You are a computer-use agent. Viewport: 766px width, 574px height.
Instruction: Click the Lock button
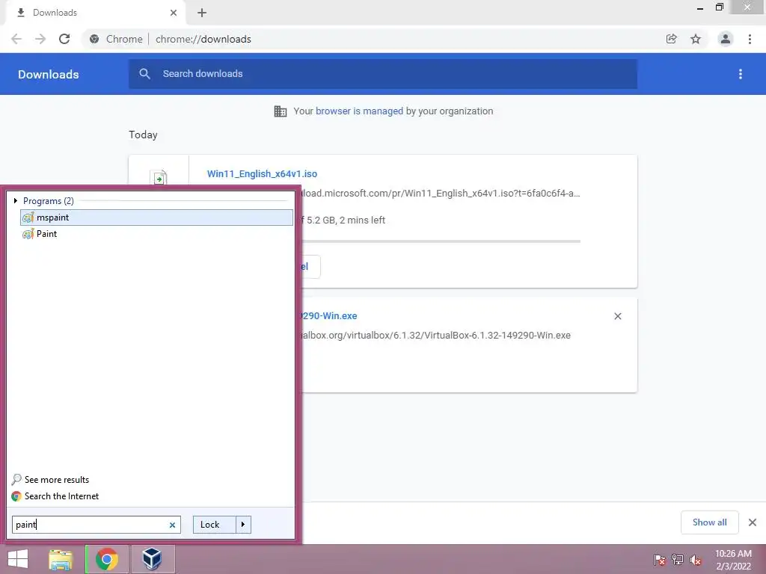click(215, 525)
